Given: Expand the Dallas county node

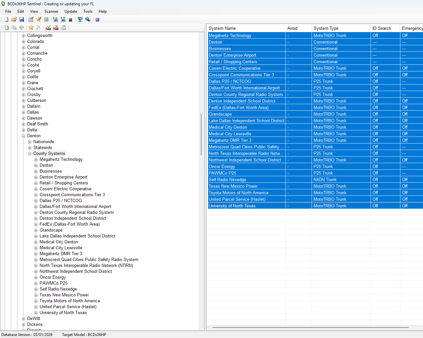Looking at the screenshot, I should pos(24,112).
